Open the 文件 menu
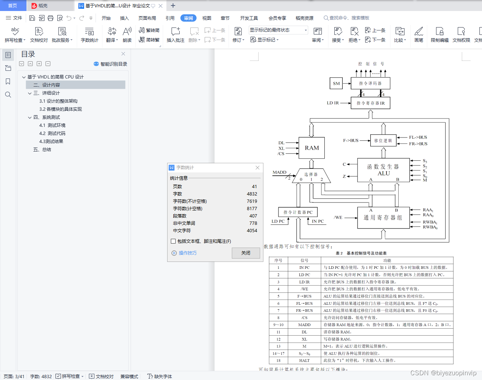Image resolution: width=482 pixels, height=380 pixels. [18, 17]
